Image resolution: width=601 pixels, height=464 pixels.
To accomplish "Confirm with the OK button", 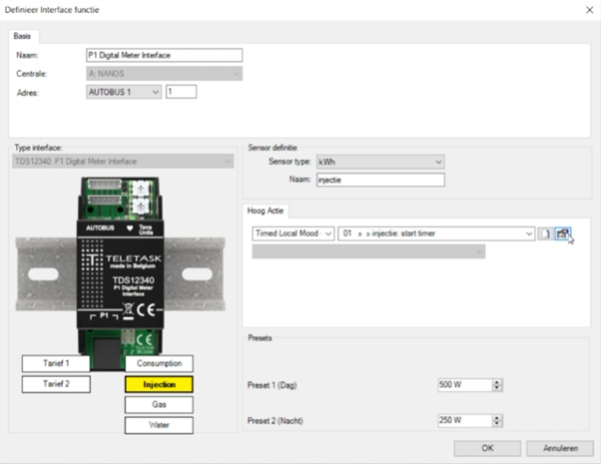I will (x=487, y=448).
